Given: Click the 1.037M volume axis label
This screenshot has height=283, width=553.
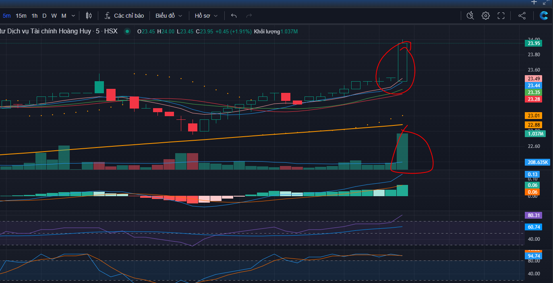Looking at the screenshot, I should pyautogui.click(x=534, y=134).
